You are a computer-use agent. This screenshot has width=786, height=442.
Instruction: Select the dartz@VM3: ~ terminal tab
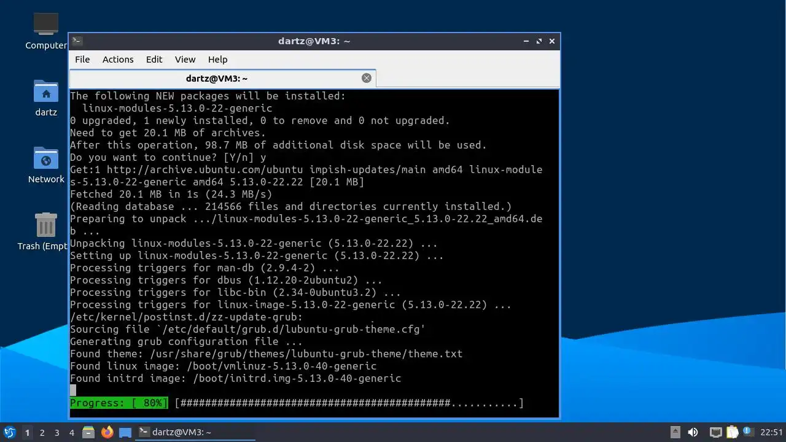217,79
